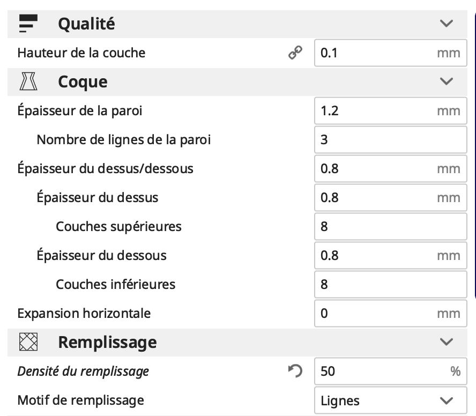Image resolution: width=476 pixels, height=416 pixels.
Task: Reset Densité du remplissage with the undo arrow
Action: pyautogui.click(x=295, y=371)
